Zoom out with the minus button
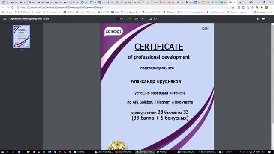Screen dimensions: 274x154 coord(130,19)
